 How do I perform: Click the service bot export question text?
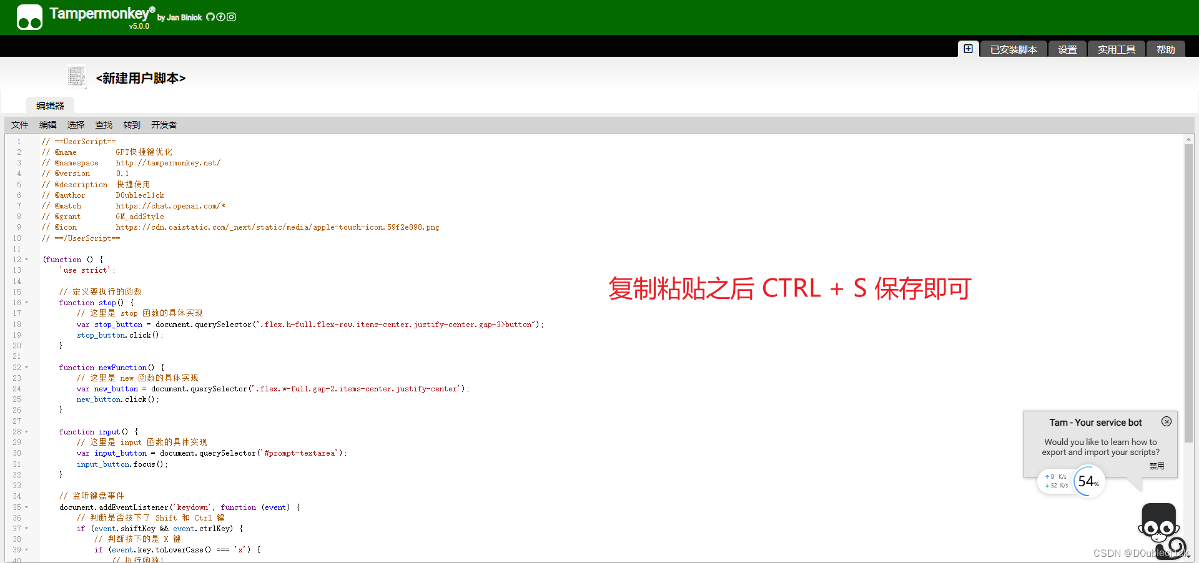(x=1100, y=447)
